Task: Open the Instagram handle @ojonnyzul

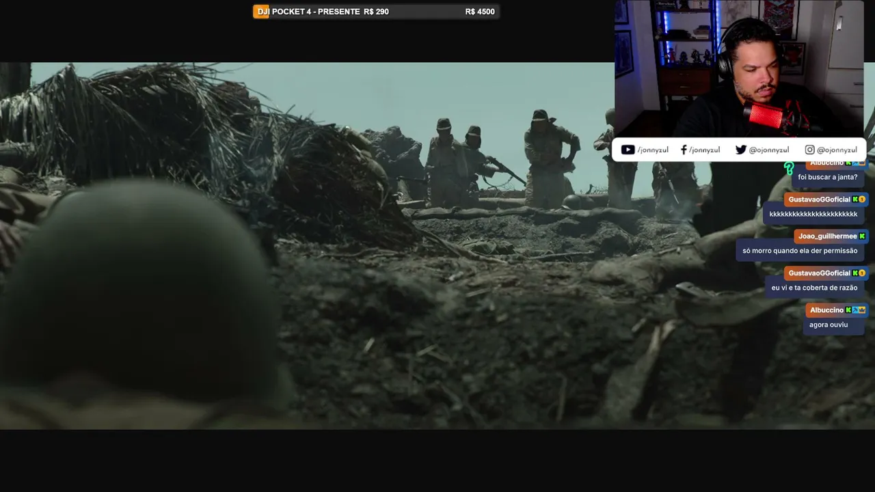Action: pos(837,150)
